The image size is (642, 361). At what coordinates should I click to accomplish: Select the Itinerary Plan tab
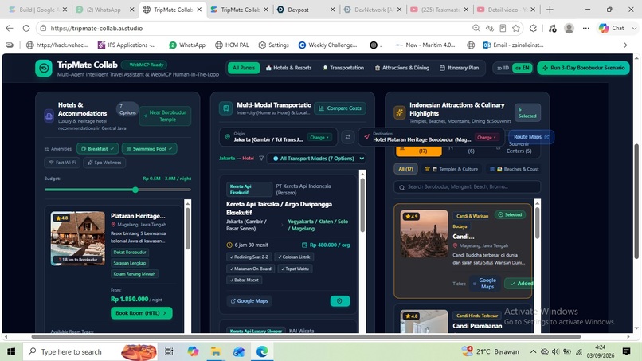459,68
